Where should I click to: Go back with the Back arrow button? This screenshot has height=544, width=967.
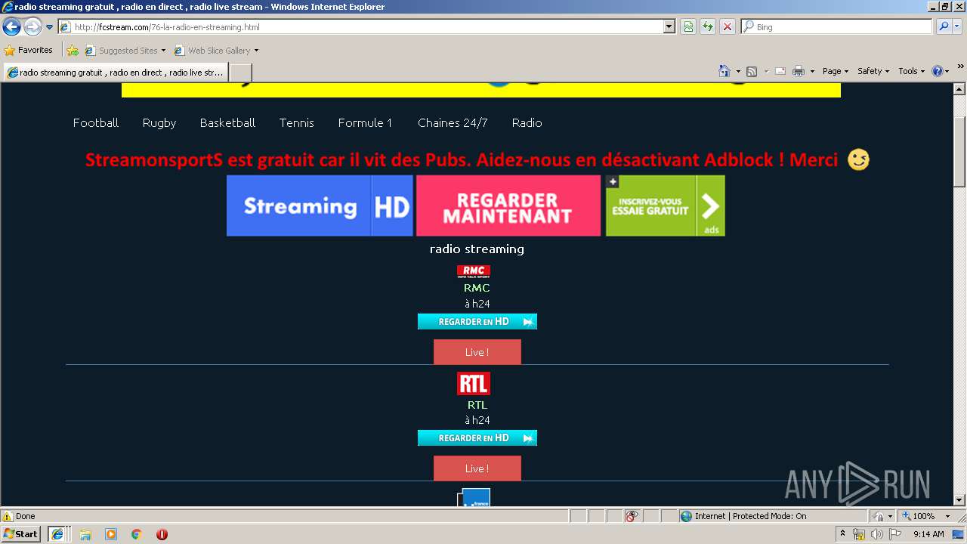[x=11, y=27]
